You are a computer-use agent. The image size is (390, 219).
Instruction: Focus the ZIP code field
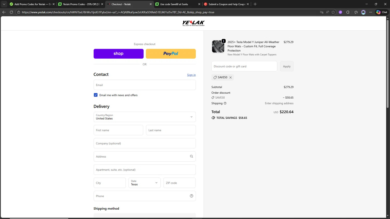(179, 183)
